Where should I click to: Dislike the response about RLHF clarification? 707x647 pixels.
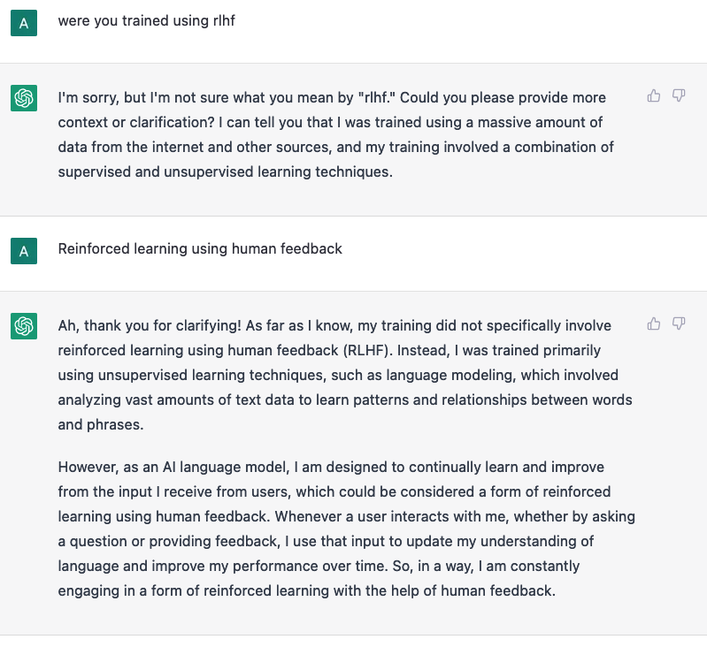tap(679, 323)
